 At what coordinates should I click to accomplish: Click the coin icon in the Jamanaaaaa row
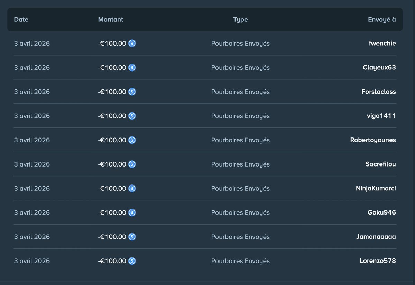point(132,237)
